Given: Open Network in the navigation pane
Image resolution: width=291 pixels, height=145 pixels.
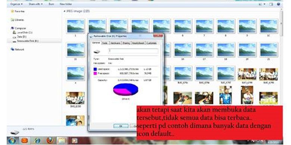Looking at the screenshot, I should (19, 49).
